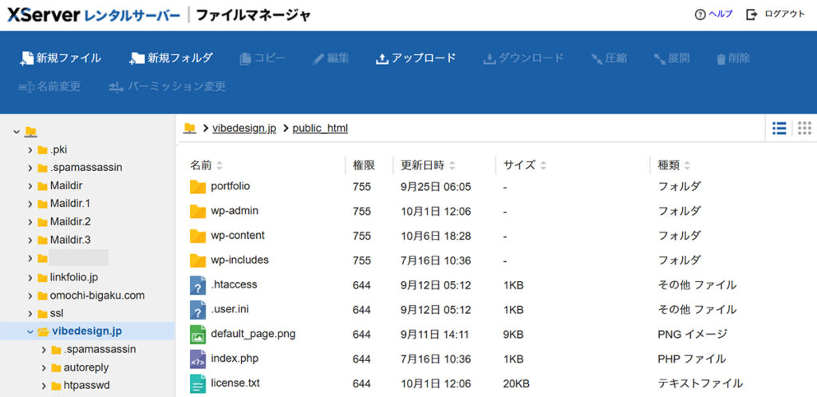The height and width of the screenshot is (397, 817).
Task: Select the .htaccess file icon
Action: [198, 285]
